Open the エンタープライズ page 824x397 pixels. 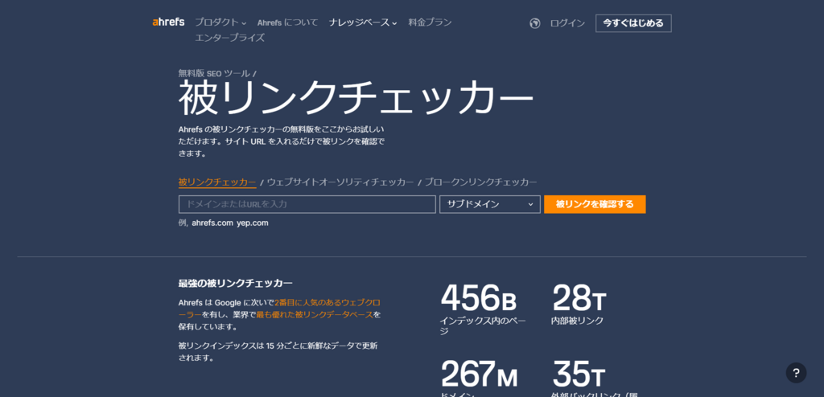click(x=229, y=38)
